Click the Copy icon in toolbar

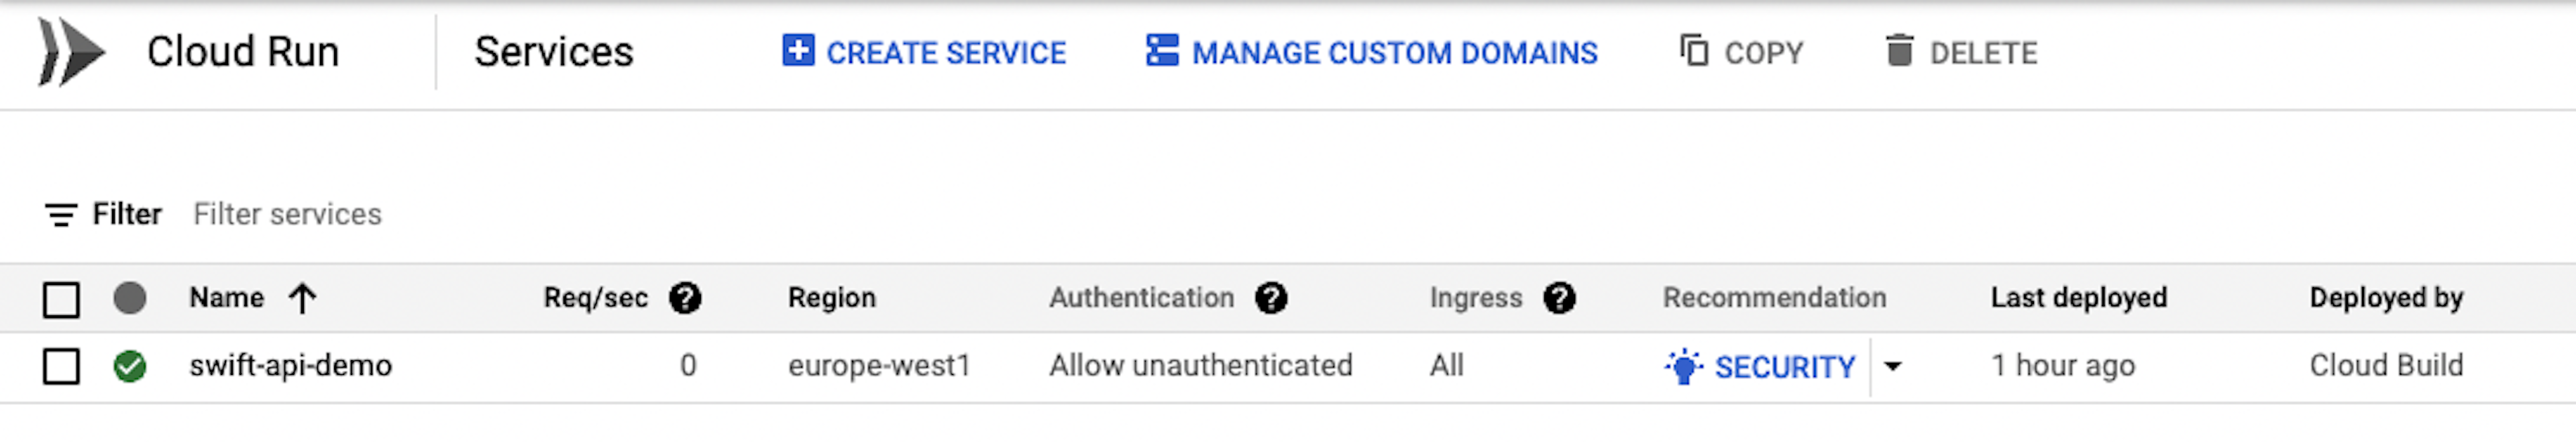tap(1693, 51)
